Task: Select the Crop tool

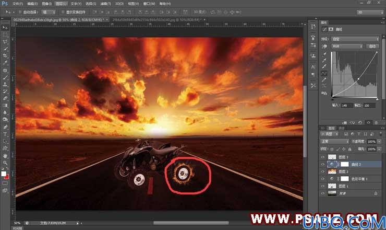Action: 5,56
